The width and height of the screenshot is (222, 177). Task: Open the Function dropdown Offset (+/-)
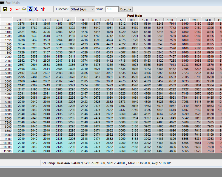[82, 9]
